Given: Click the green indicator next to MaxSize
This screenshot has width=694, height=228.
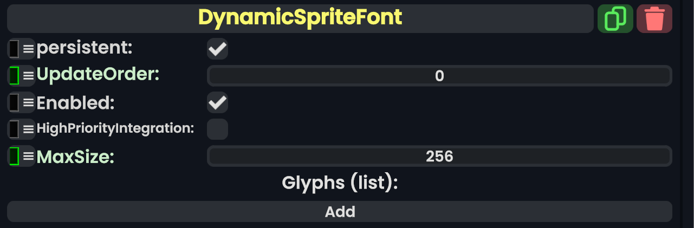Looking at the screenshot, I should click(x=15, y=157).
